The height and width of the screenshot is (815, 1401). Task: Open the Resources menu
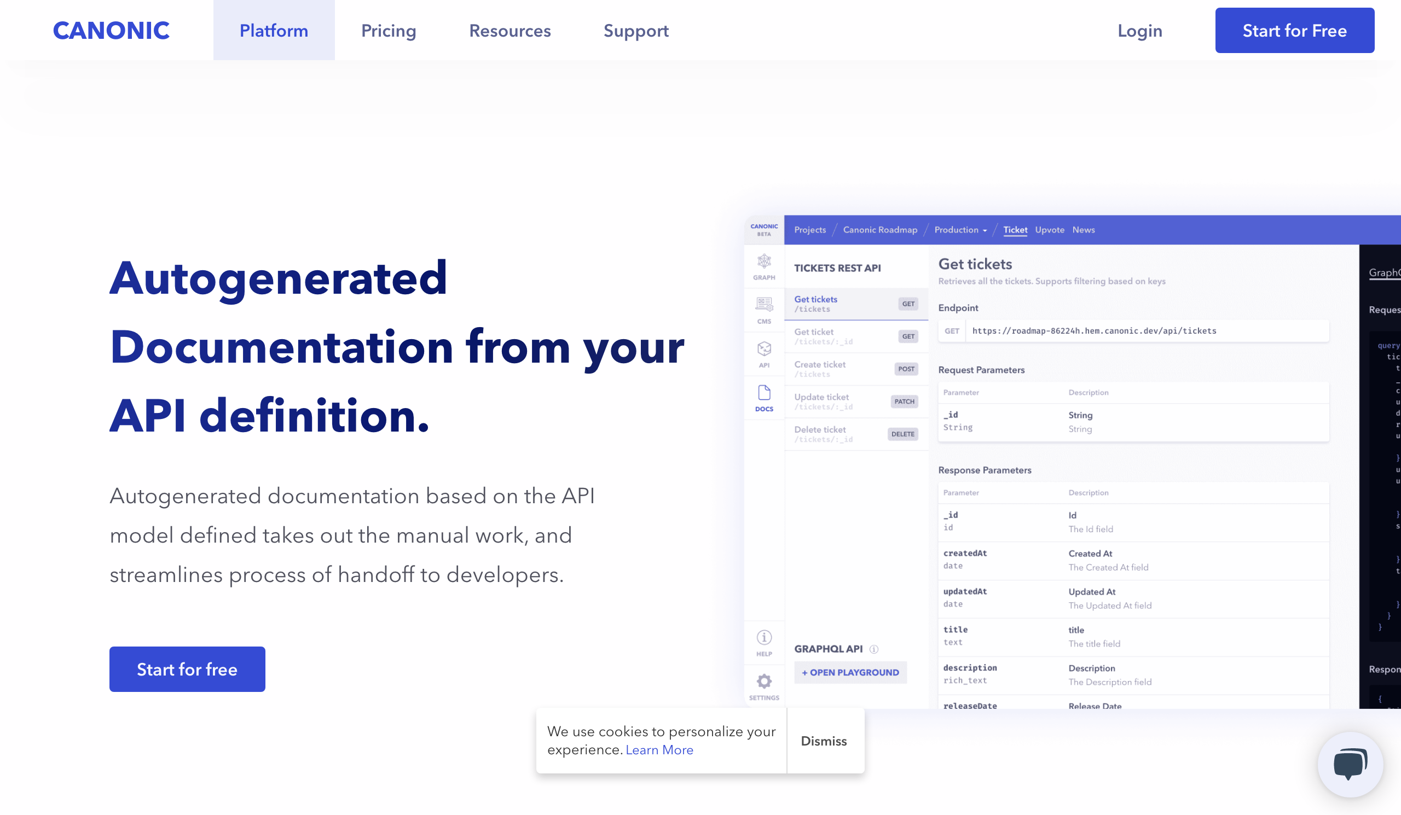click(510, 31)
